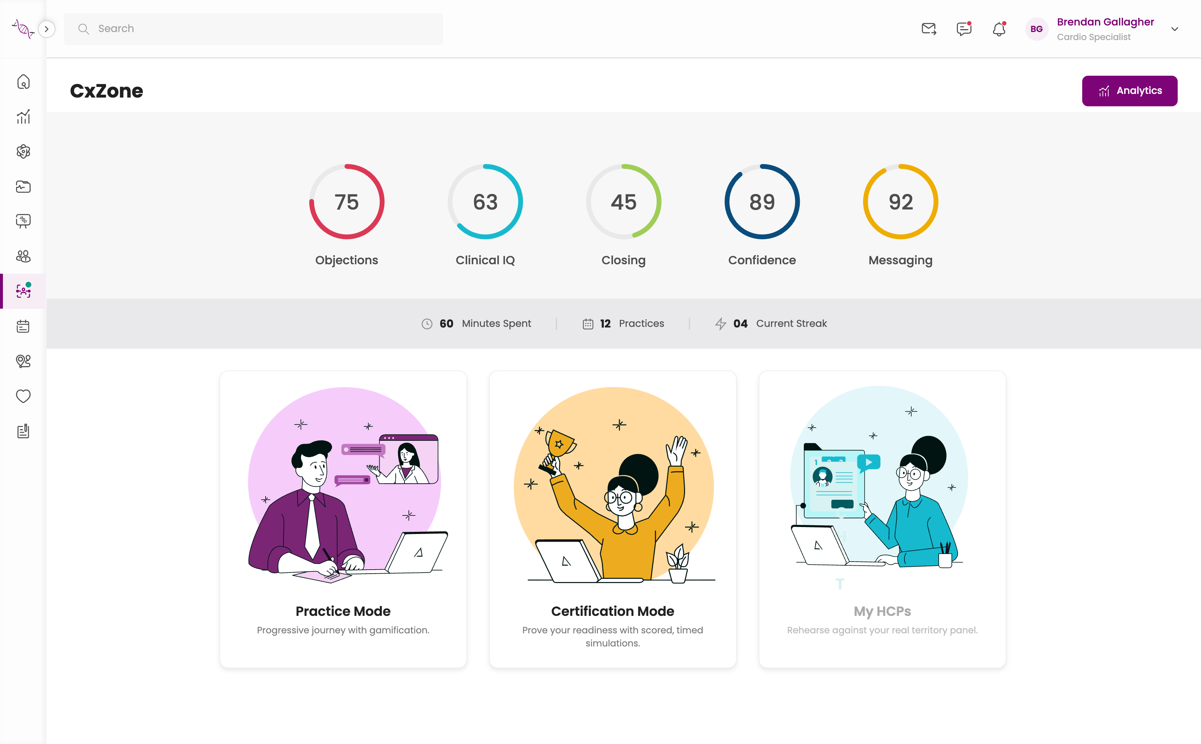Click the Objections score ring showing 75

tap(346, 202)
